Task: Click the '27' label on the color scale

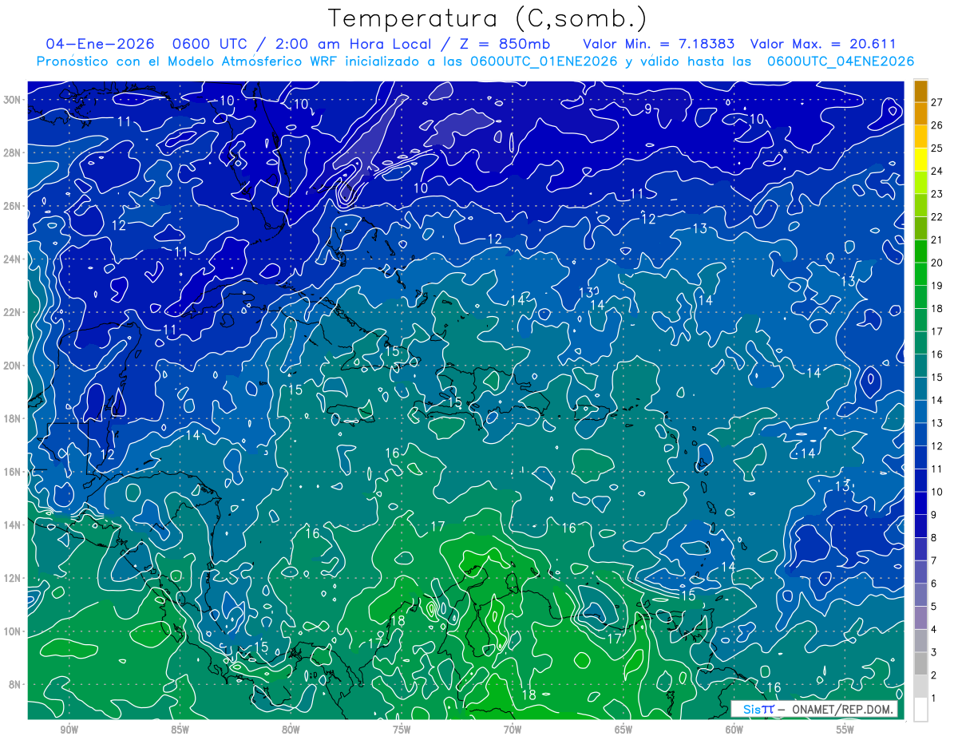Action: pos(936,102)
